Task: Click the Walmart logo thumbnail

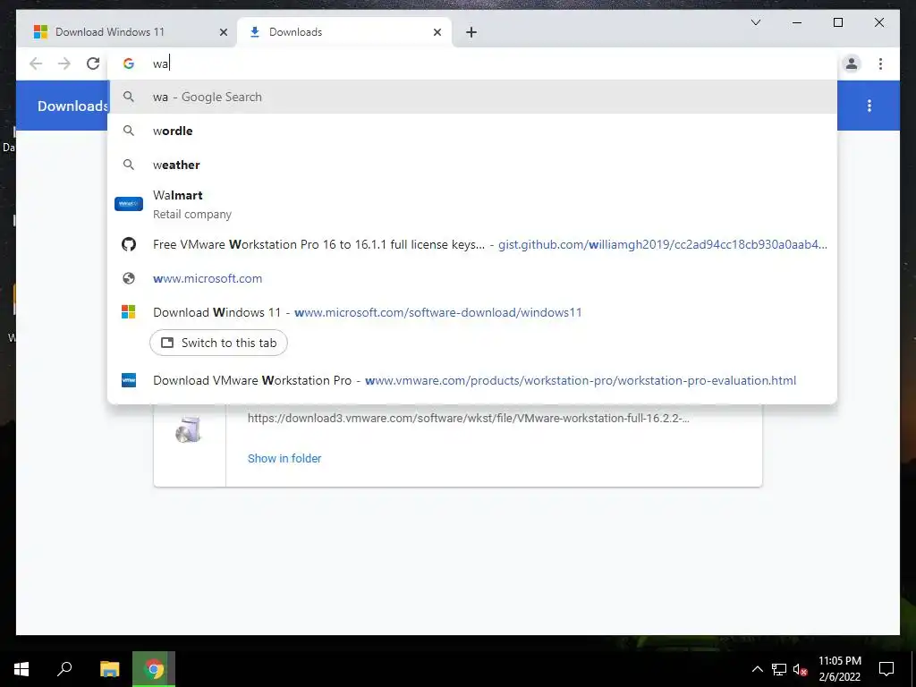Action: tap(129, 204)
